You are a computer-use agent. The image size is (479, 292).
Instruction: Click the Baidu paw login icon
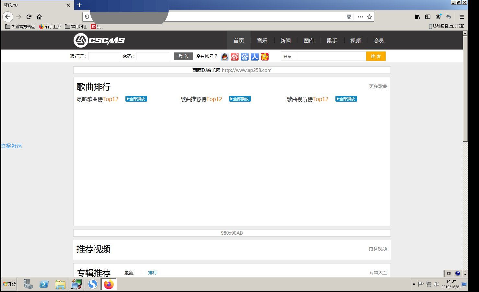245,57
